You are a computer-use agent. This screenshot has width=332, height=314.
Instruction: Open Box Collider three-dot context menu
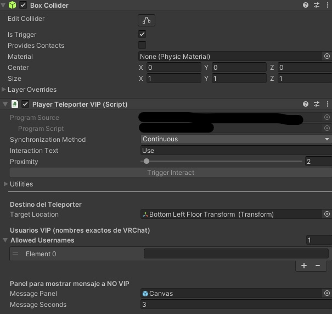[328, 5]
